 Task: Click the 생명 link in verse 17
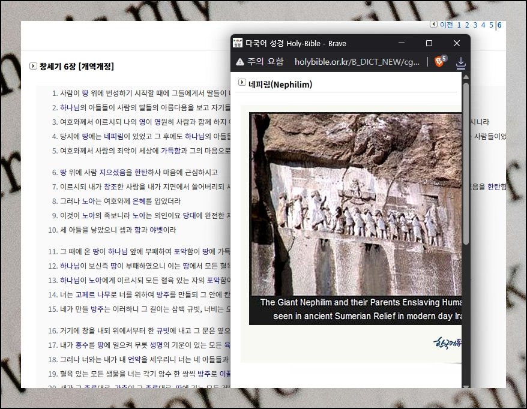pyautogui.click(x=156, y=345)
